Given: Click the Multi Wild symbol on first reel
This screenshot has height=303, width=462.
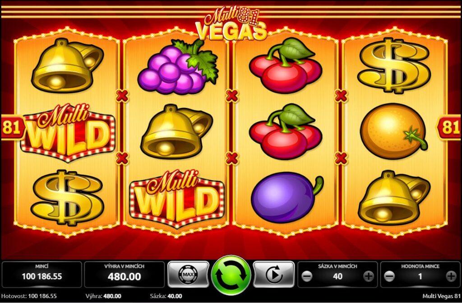Looking at the screenshot, I should 68,132.
